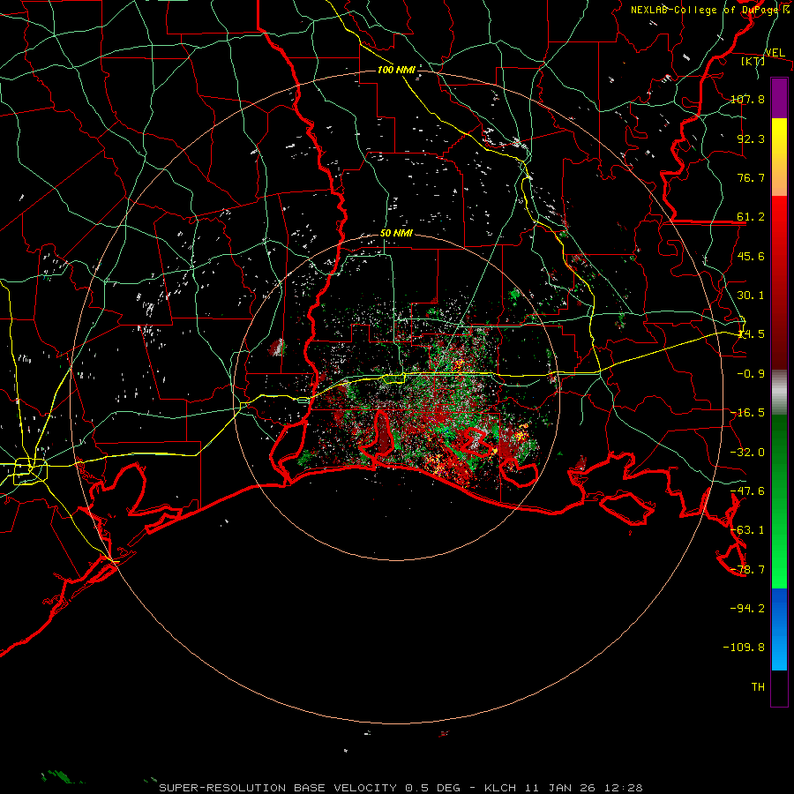This screenshot has width=794, height=794.
Task: Click the TH threshold label in legend
Action: [x=758, y=686]
